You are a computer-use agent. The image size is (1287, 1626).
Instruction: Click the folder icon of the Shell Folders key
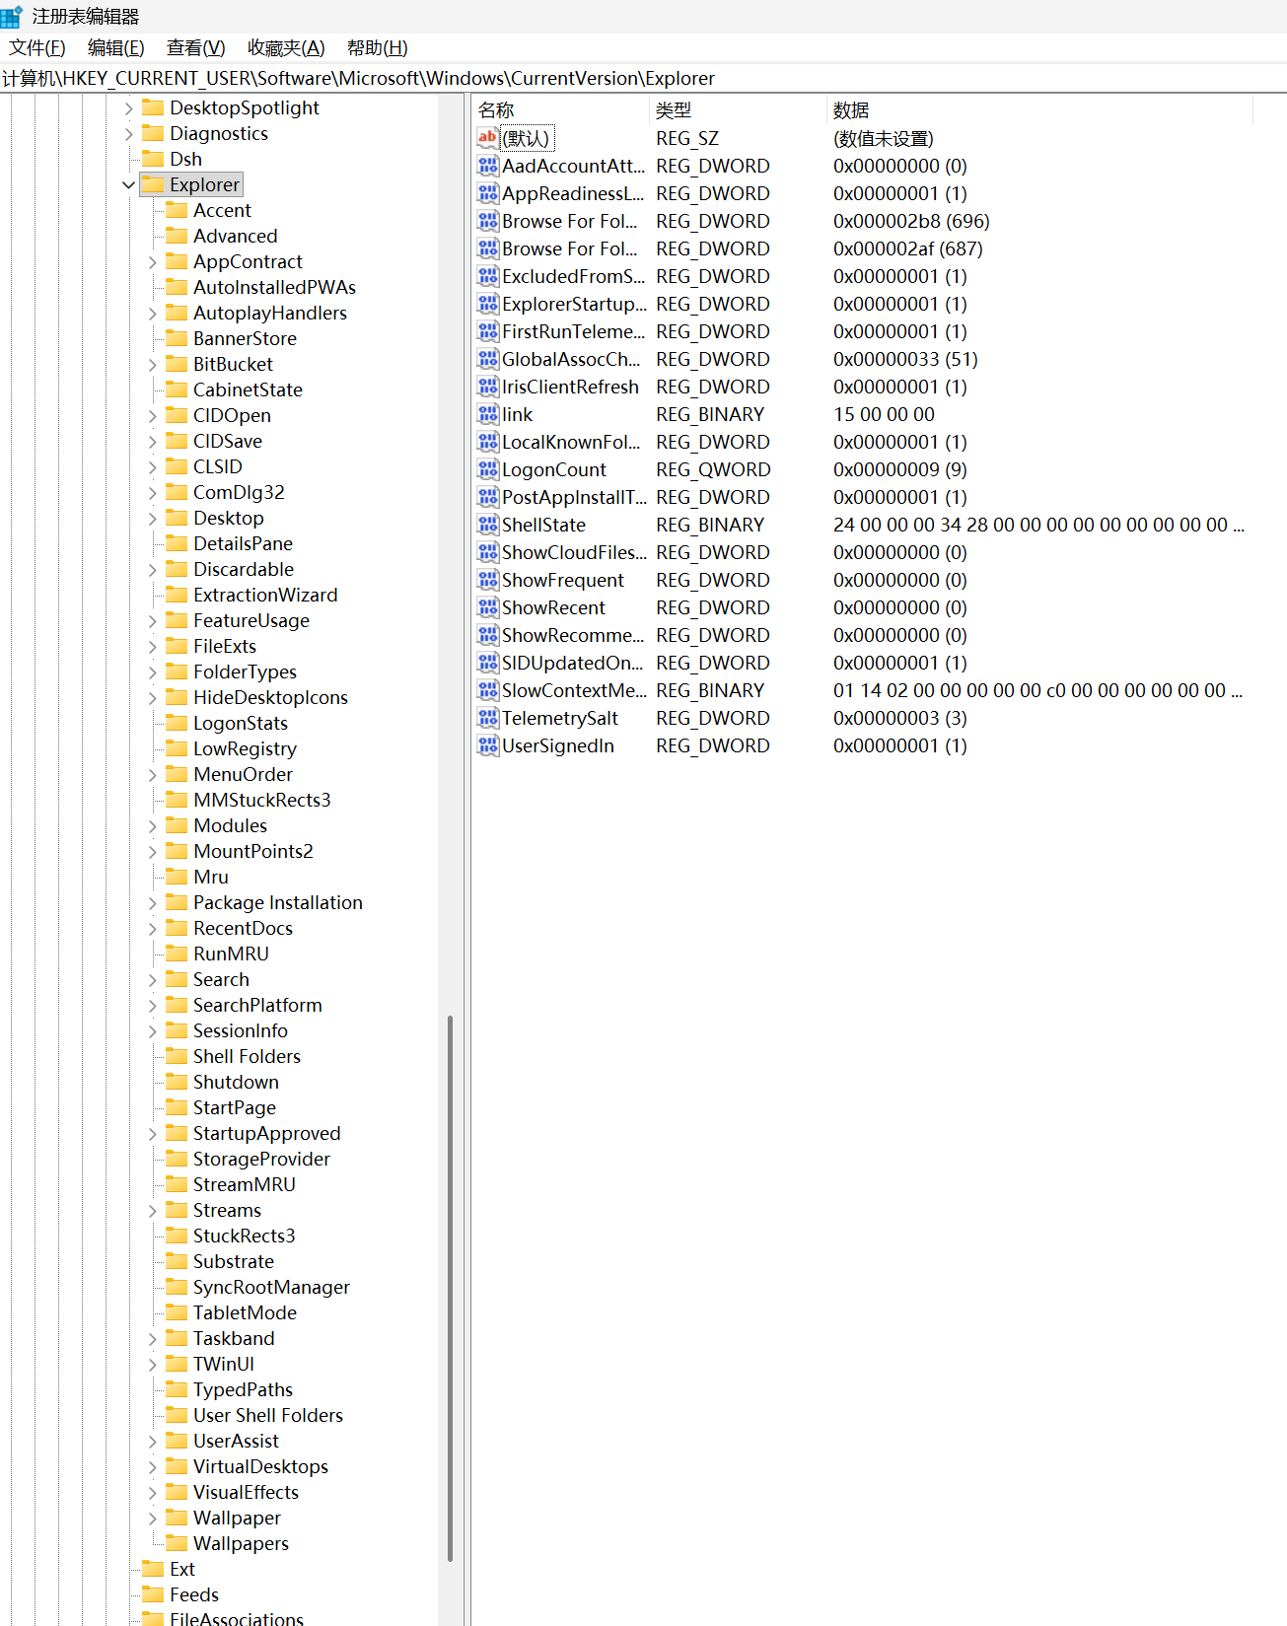[x=177, y=1056]
